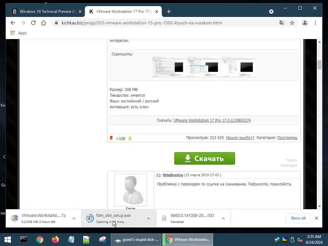
Task: Open the 'Нашли ошибку?' link
Action: point(240,138)
